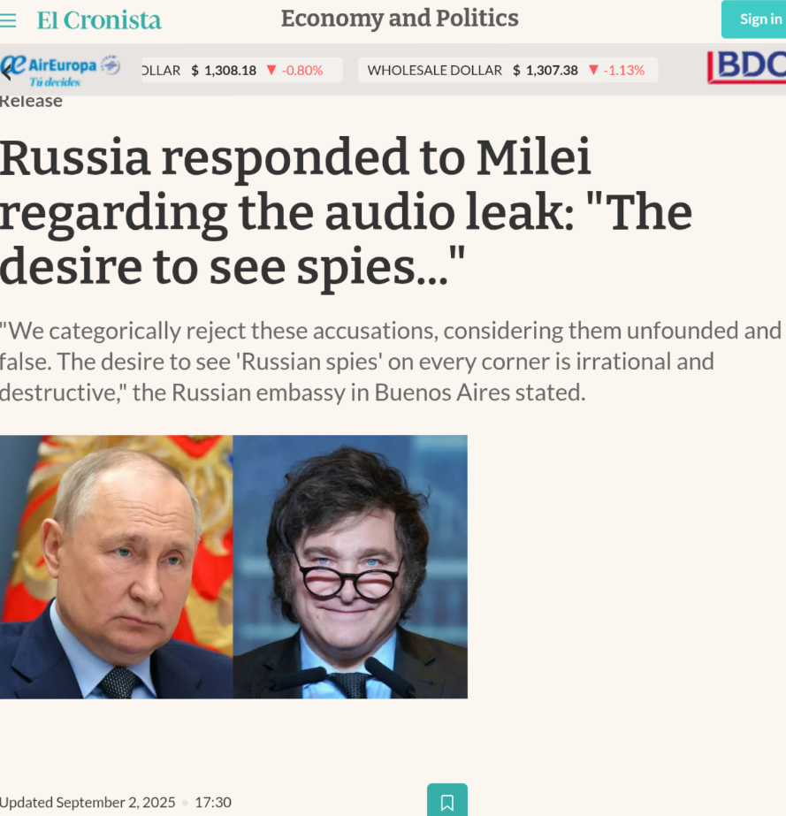
Task: Open the BDO advertisement logo
Action: click(746, 67)
